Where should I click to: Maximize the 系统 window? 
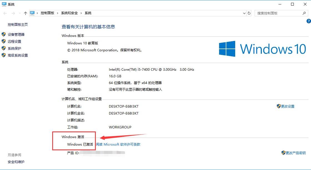(x=292, y=4)
